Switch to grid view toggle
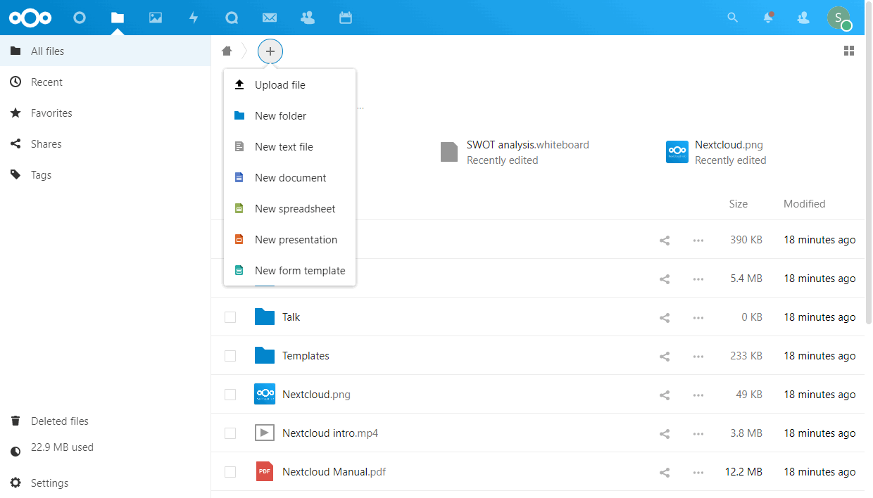873x498 pixels. tap(849, 51)
